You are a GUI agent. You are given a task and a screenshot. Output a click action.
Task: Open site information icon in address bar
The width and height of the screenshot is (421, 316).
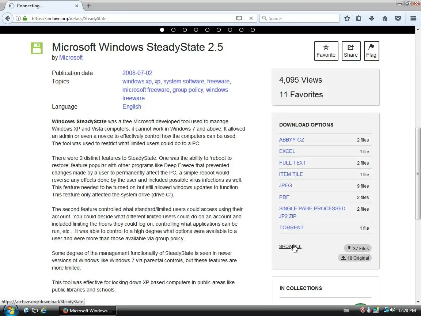pyautogui.click(x=18, y=18)
